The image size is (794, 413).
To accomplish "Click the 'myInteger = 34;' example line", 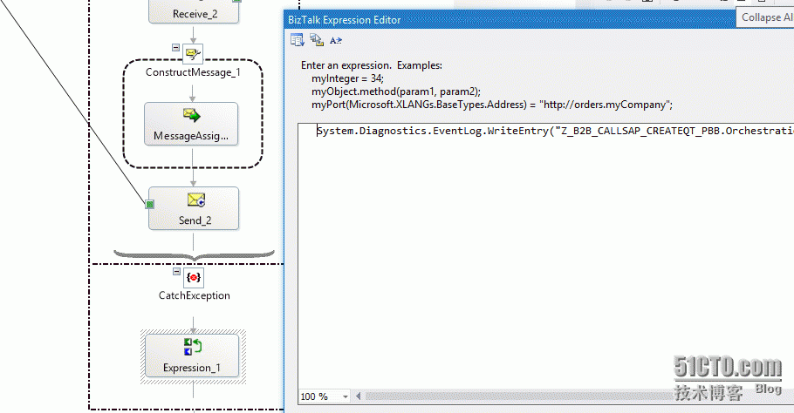I will [347, 78].
